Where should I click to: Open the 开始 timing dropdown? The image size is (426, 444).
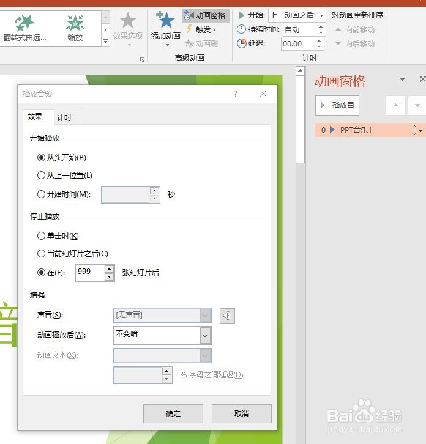tap(321, 15)
